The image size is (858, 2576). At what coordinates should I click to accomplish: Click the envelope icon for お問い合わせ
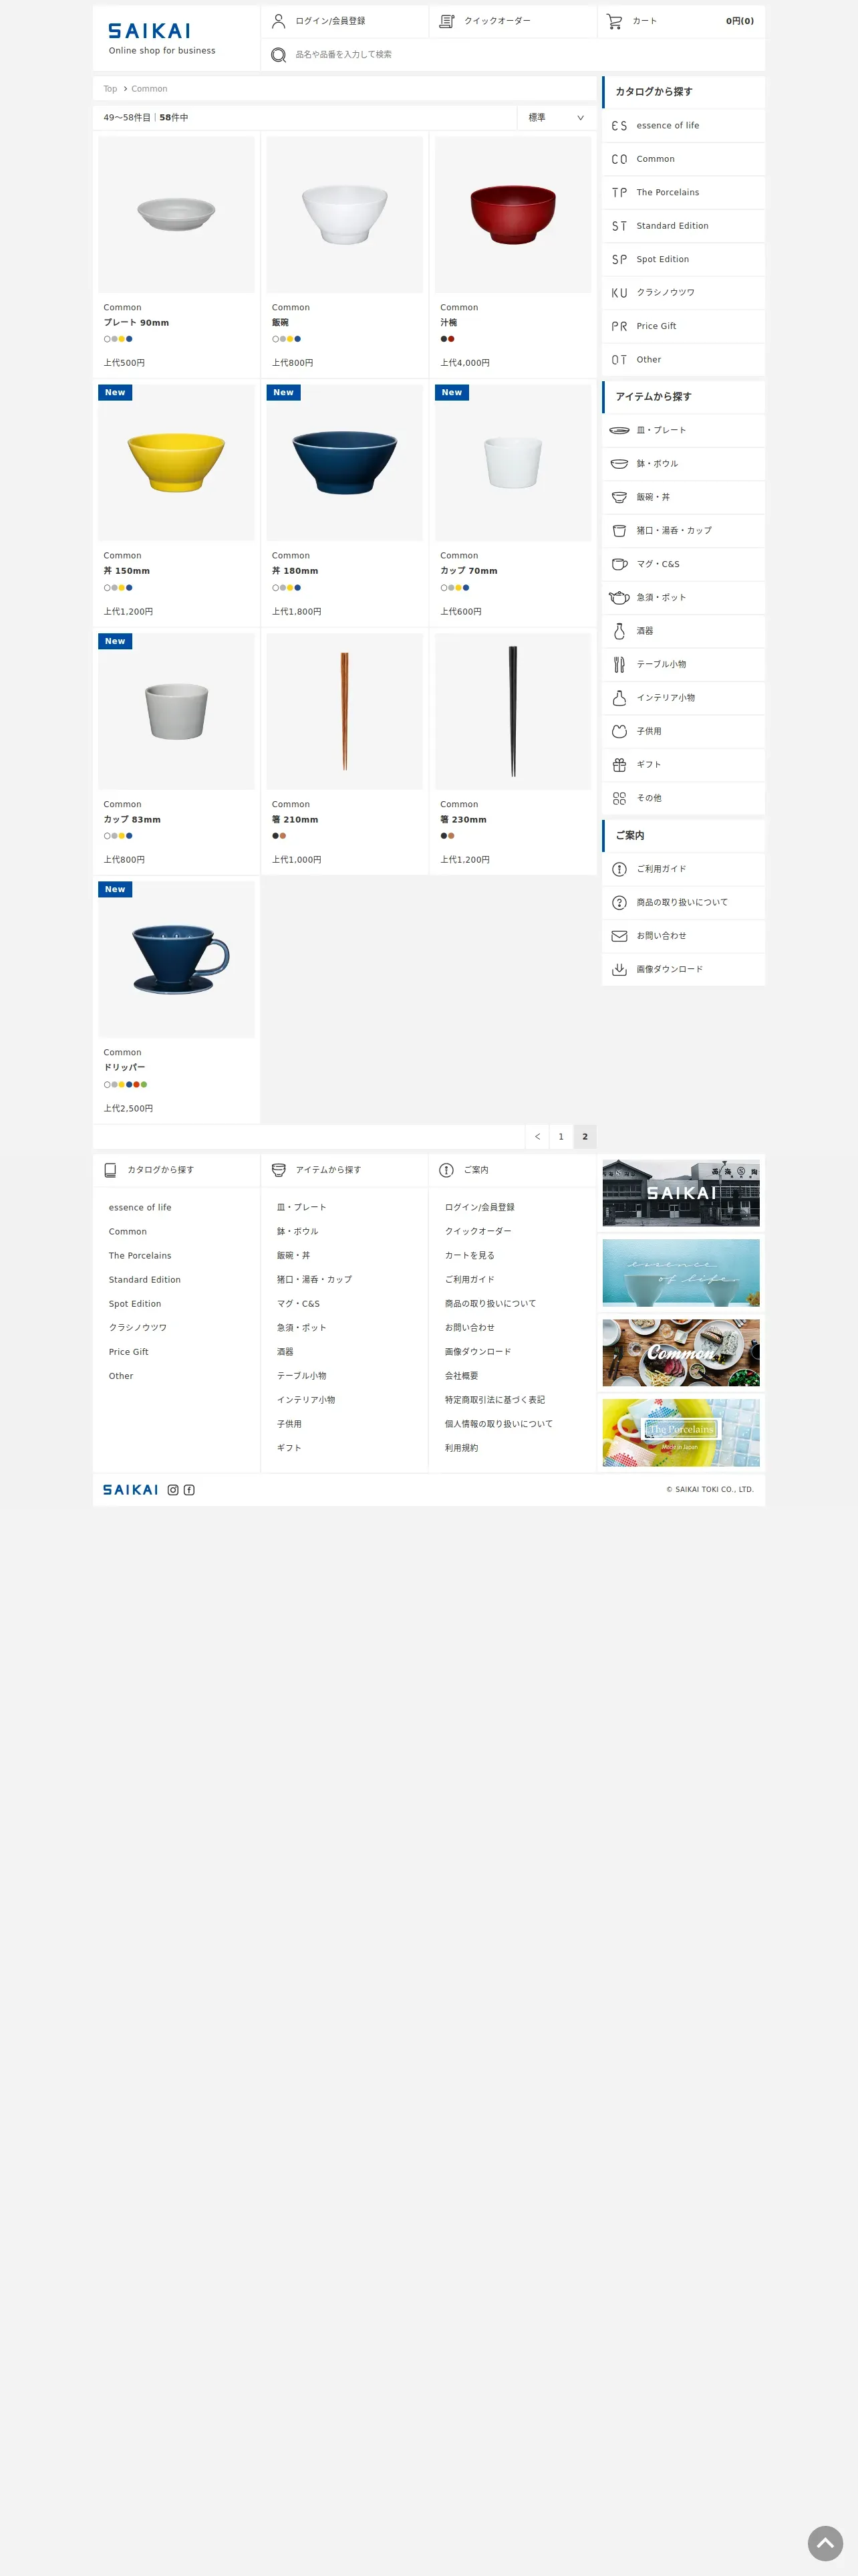(619, 936)
